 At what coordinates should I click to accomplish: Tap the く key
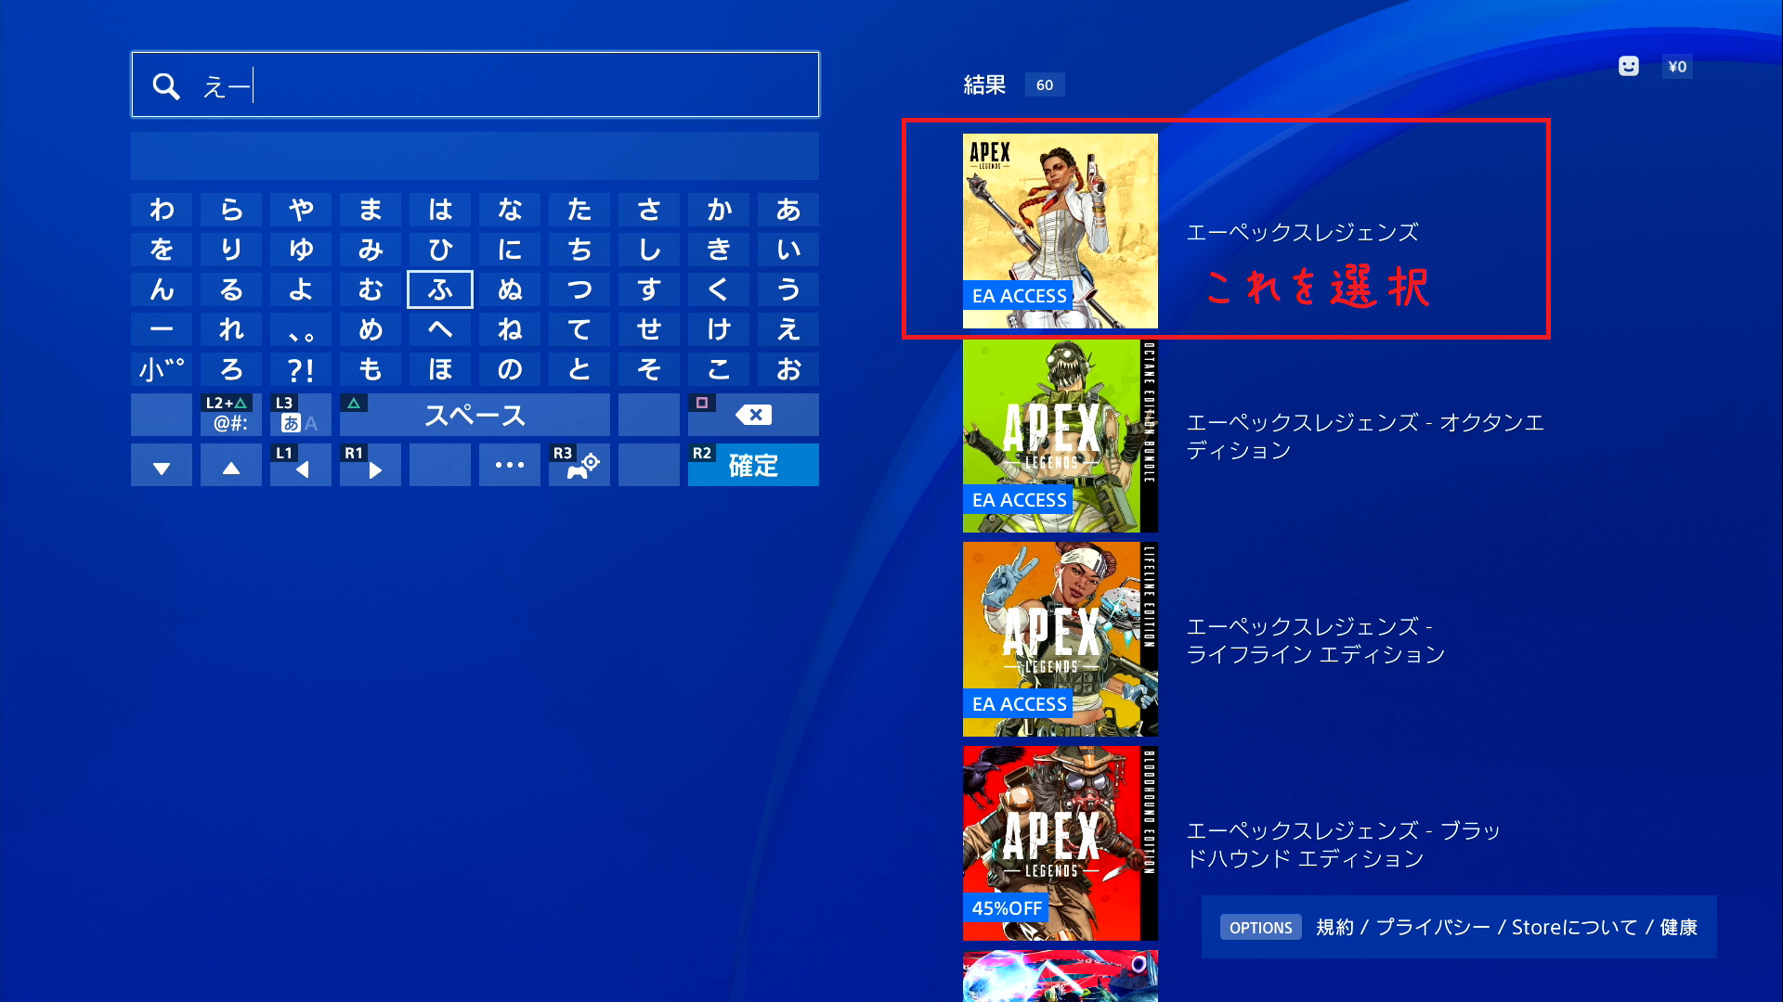[x=719, y=289]
